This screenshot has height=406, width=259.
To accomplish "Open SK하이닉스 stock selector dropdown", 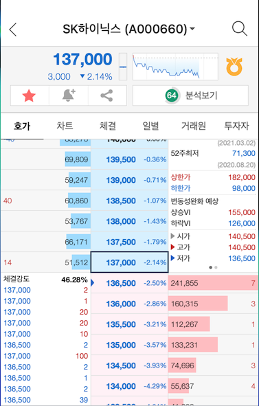I will pyautogui.click(x=128, y=30).
